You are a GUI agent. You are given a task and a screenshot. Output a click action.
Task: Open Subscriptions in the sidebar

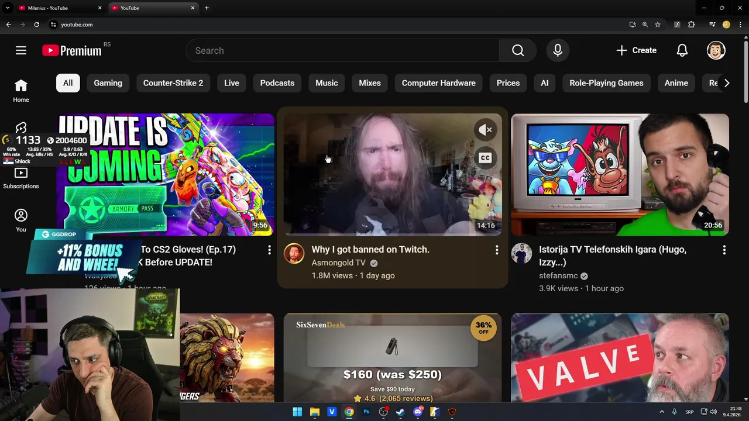[21, 178]
